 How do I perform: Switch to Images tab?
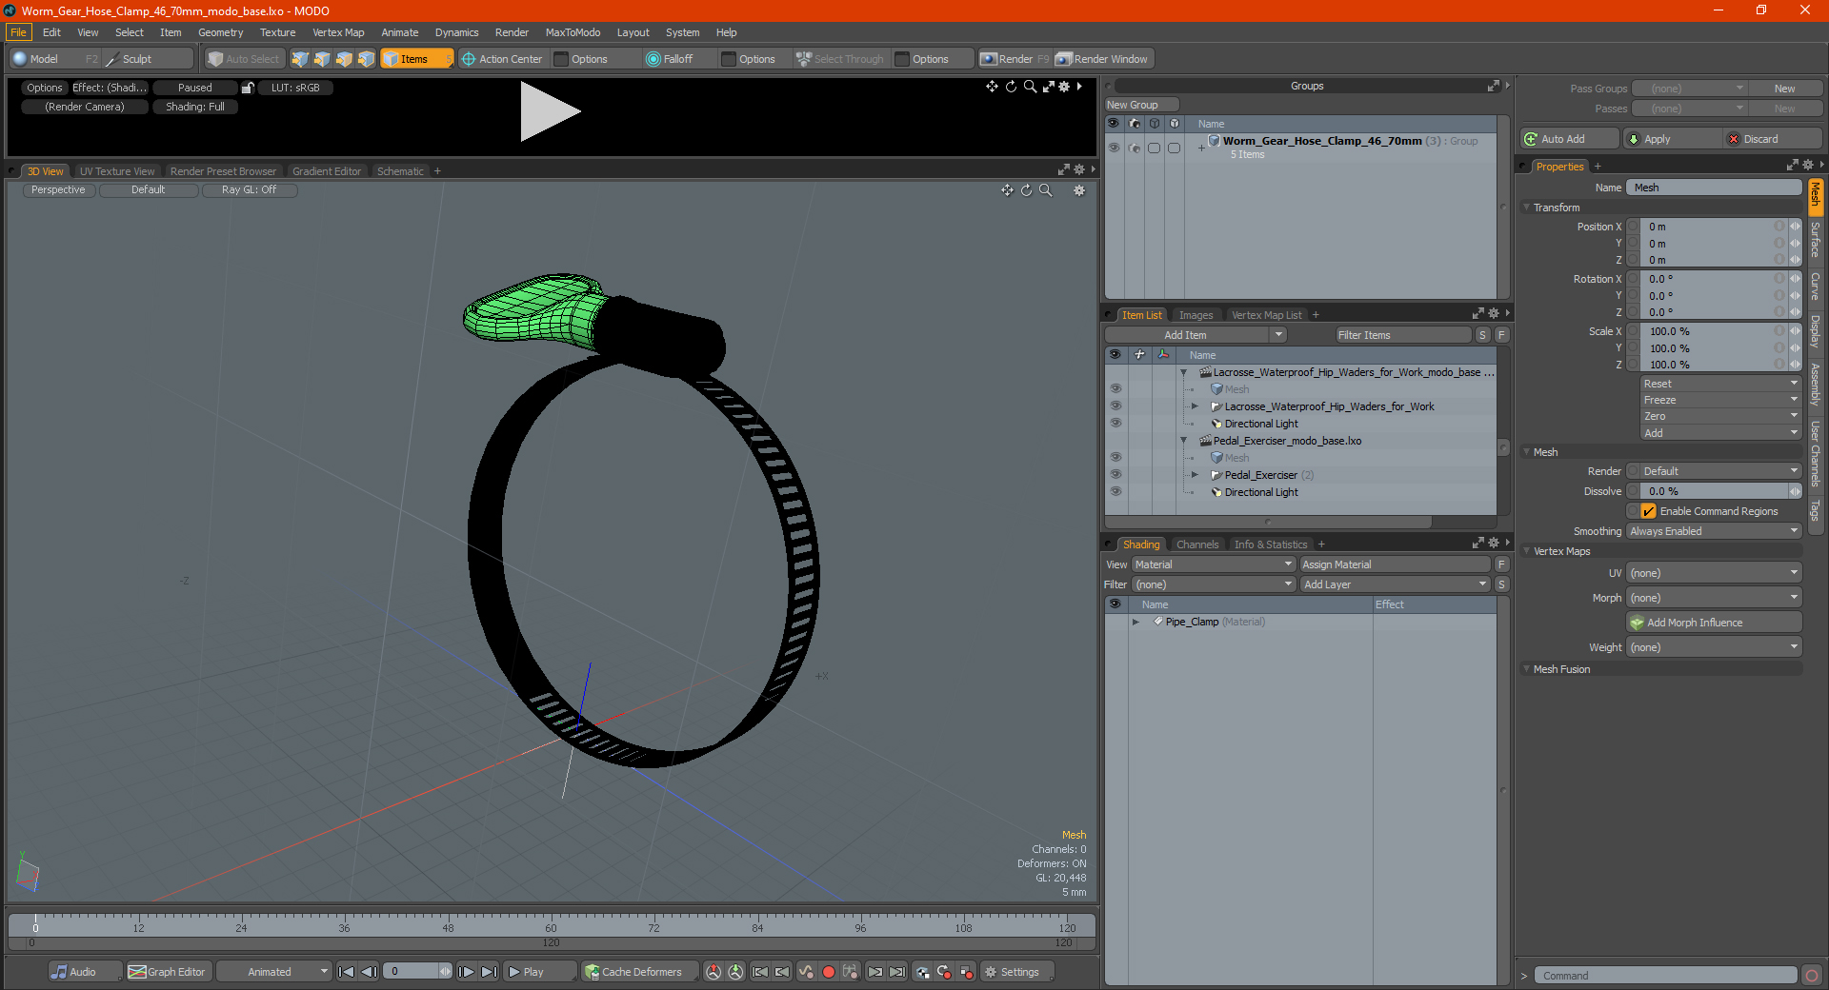coord(1196,315)
